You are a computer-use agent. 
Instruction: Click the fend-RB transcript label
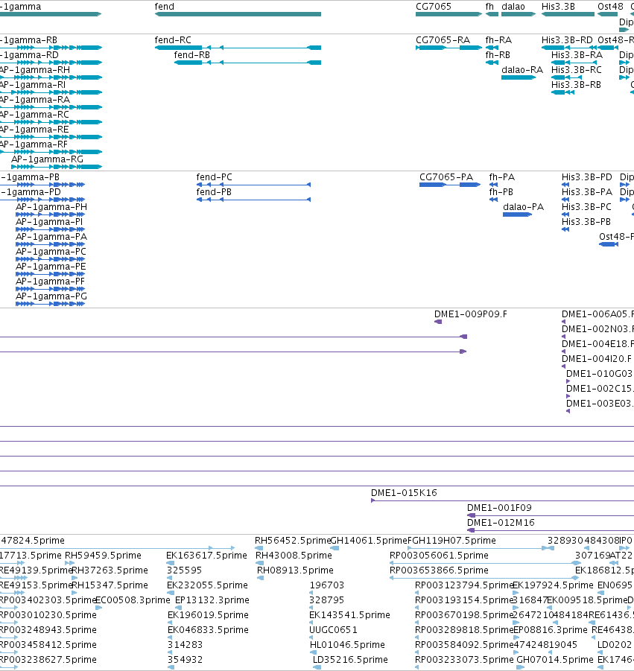[x=192, y=55]
